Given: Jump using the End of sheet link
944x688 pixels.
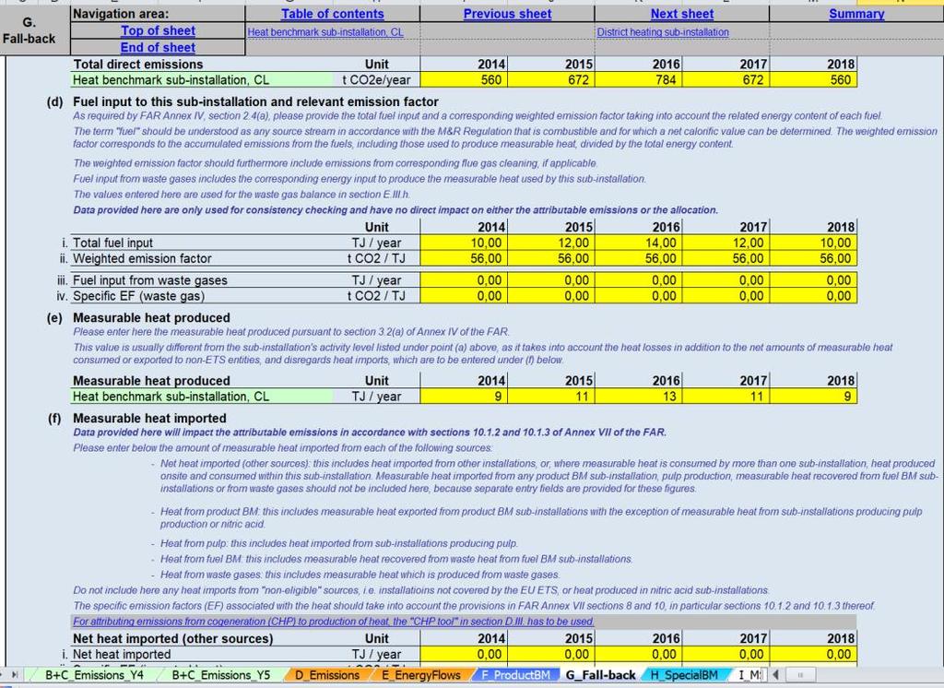Looking at the screenshot, I should pyautogui.click(x=158, y=48).
